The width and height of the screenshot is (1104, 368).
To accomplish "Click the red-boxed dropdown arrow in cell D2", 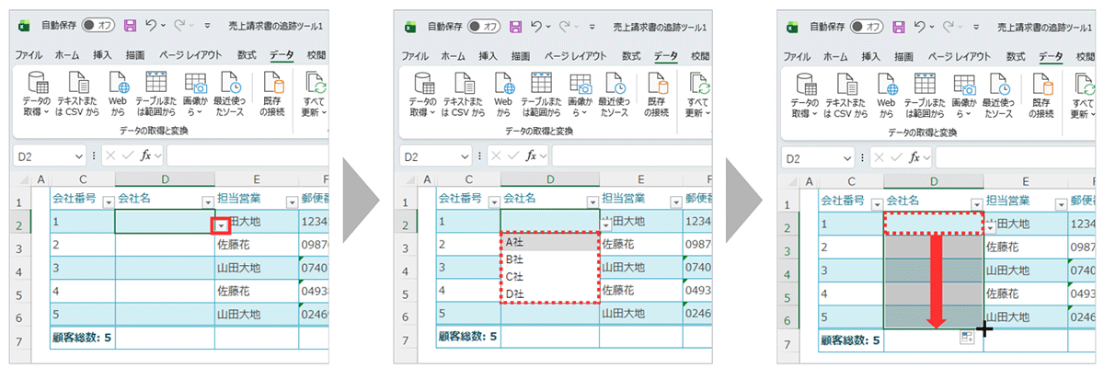I will pyautogui.click(x=221, y=224).
